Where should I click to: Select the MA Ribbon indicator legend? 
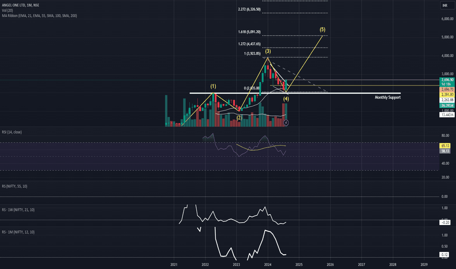pyautogui.click(x=39, y=16)
